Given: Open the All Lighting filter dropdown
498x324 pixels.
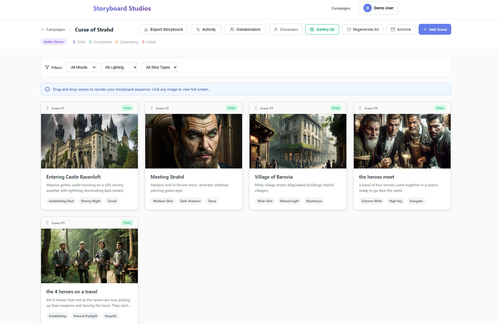Looking at the screenshot, I should pyautogui.click(x=119, y=67).
